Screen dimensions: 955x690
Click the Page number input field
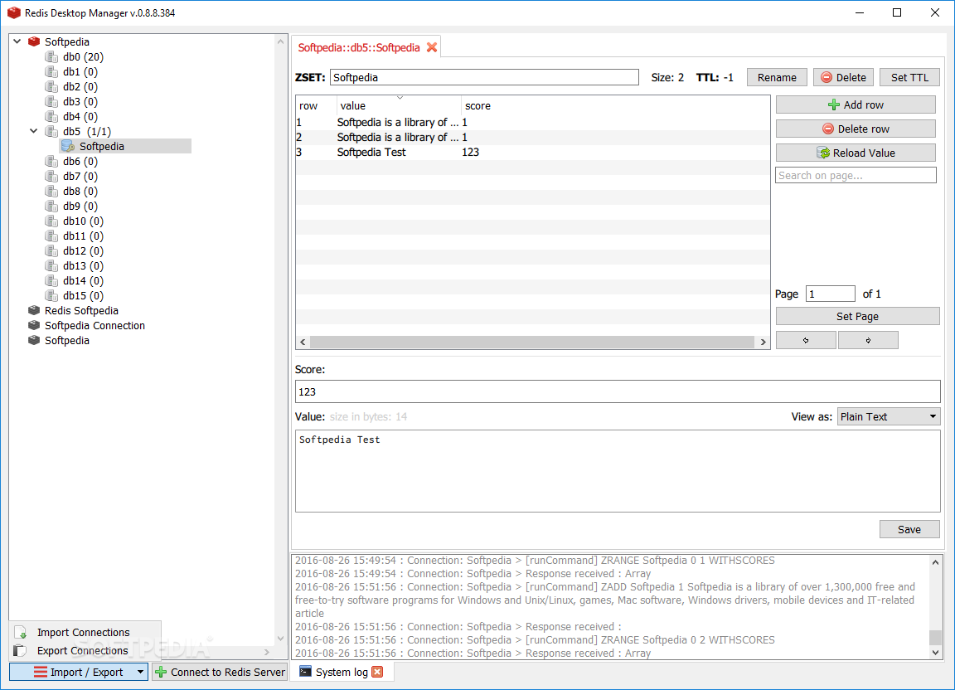click(x=830, y=294)
